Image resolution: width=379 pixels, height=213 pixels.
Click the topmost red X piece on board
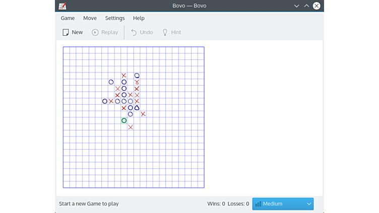tap(124, 76)
